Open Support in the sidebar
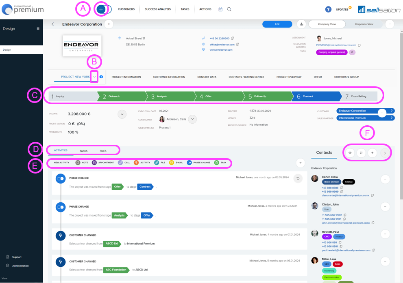 click(14, 257)
